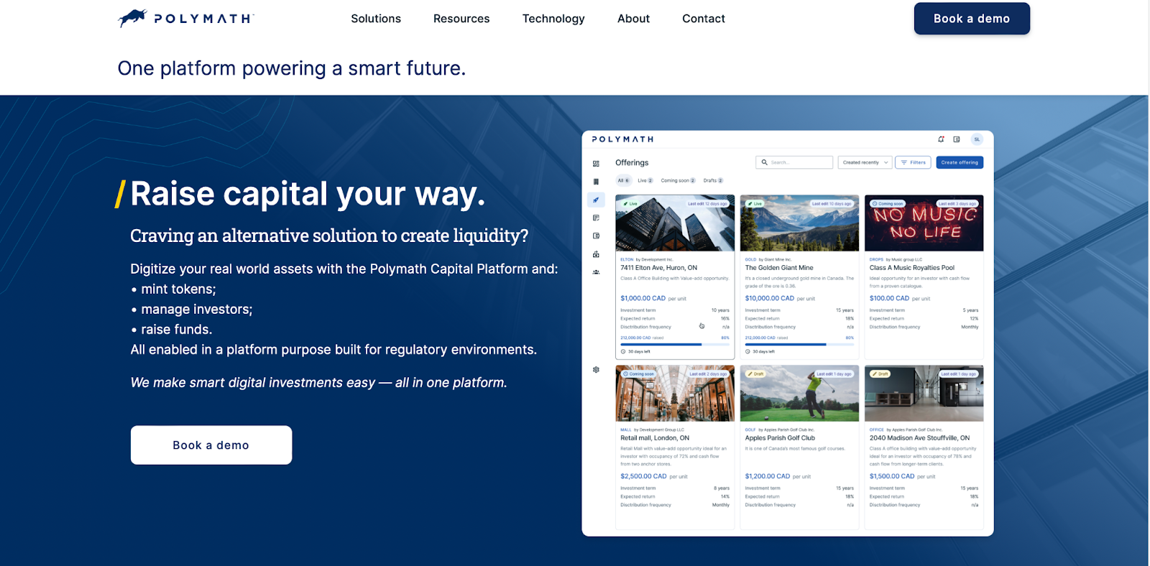1150x566 pixels.
Task: Click the Golden Giant Mine funding progress bar
Action: [799, 345]
